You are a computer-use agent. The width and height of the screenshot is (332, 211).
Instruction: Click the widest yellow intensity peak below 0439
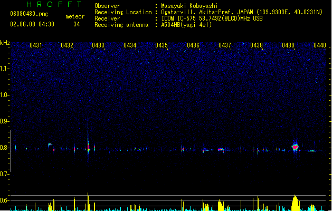point(295,204)
